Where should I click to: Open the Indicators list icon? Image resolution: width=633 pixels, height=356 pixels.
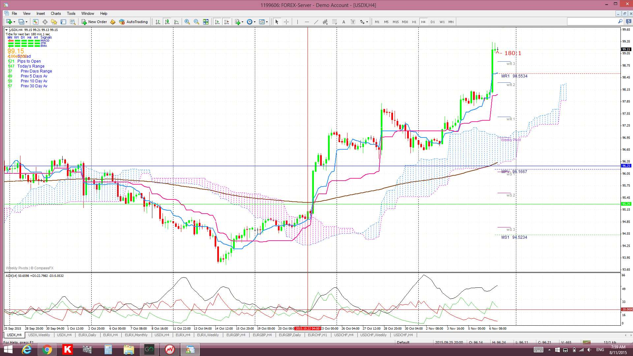pyautogui.click(x=237, y=22)
